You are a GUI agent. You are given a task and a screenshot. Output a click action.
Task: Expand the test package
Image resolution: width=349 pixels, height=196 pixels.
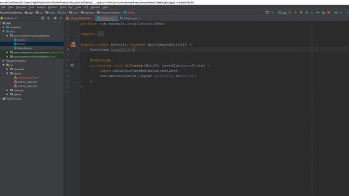coord(7,57)
